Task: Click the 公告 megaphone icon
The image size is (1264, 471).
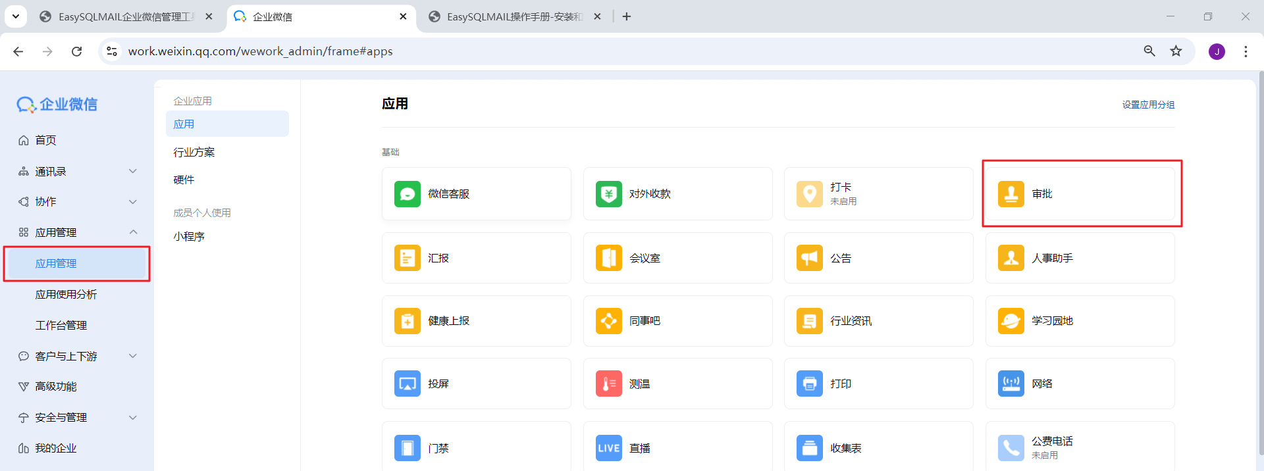Action: click(x=809, y=258)
